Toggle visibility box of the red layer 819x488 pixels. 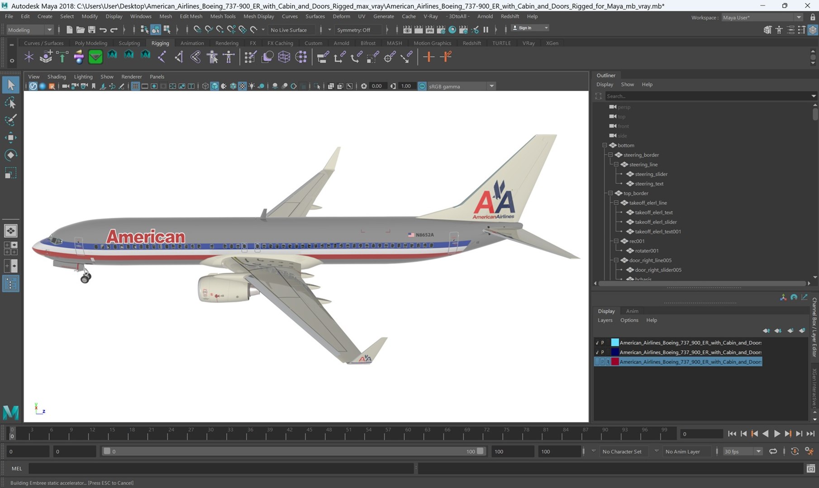click(597, 361)
